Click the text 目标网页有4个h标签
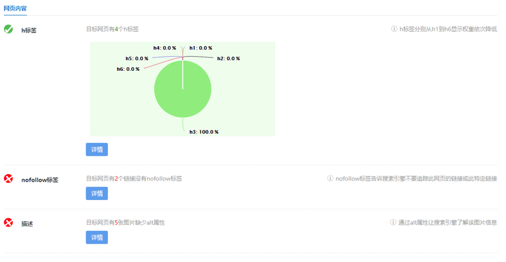 [x=112, y=29]
